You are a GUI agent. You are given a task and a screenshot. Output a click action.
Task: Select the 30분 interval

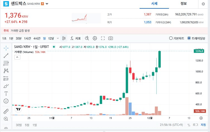point(18,38)
